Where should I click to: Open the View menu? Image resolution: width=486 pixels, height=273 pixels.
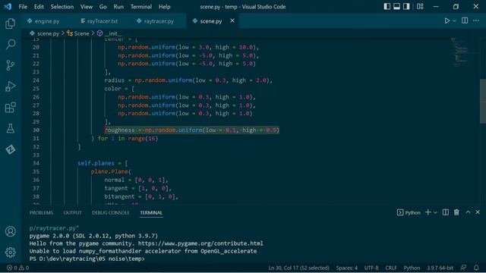[x=87, y=7]
